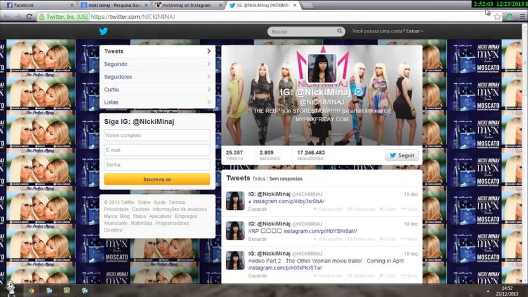Image resolution: width=528 pixels, height=297 pixels.
Task: Close the Facebook tab
Action: (72, 5)
